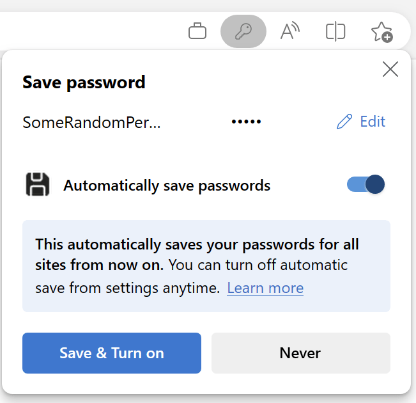Click the key-shaped password icon
This screenshot has width=416, height=403.
pos(243,31)
